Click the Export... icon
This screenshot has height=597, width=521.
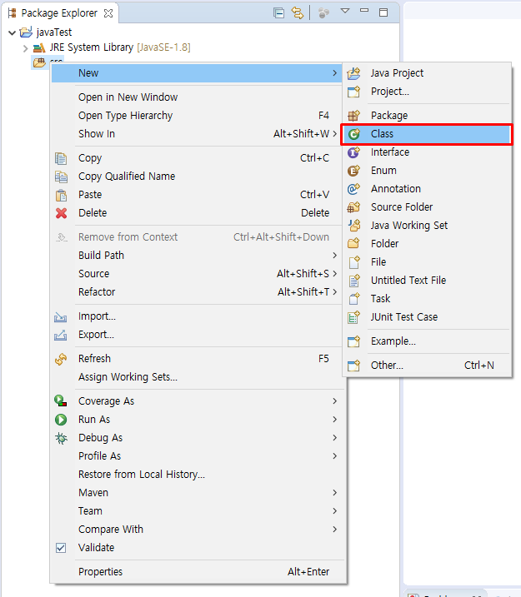click(x=61, y=335)
